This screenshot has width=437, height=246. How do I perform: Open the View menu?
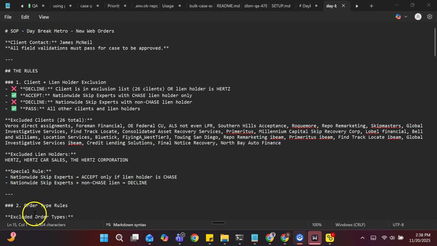coord(44,17)
